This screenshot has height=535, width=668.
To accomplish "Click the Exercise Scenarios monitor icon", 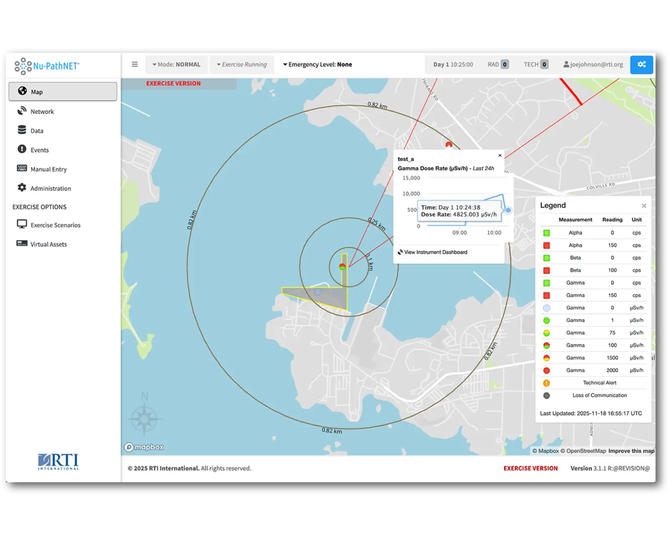I will [22, 224].
